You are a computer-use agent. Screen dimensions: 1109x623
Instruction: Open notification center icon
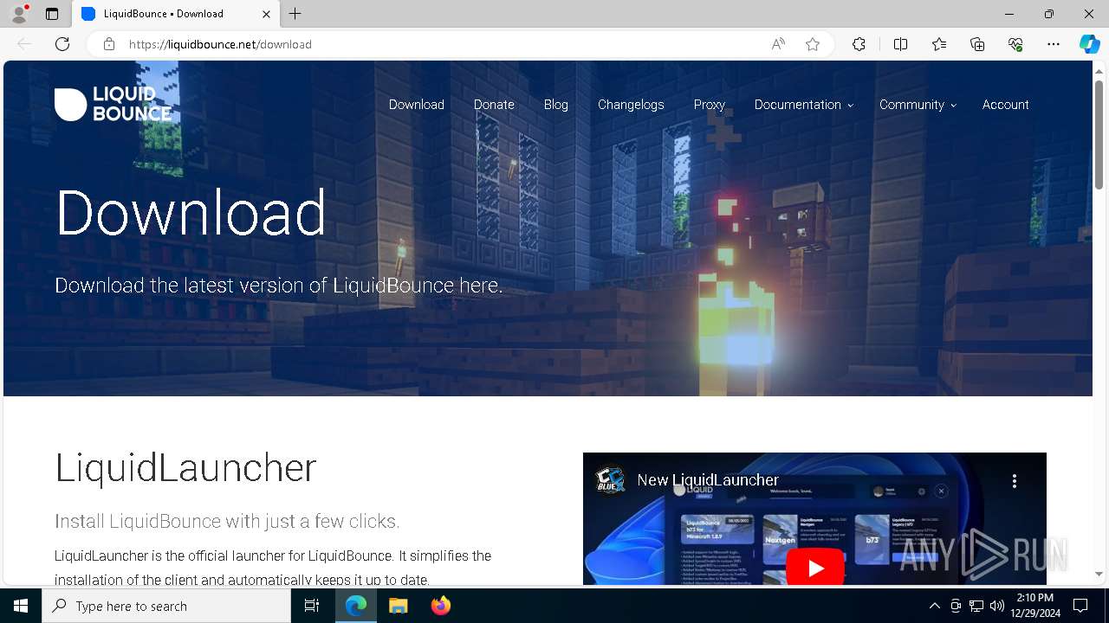click(1080, 606)
